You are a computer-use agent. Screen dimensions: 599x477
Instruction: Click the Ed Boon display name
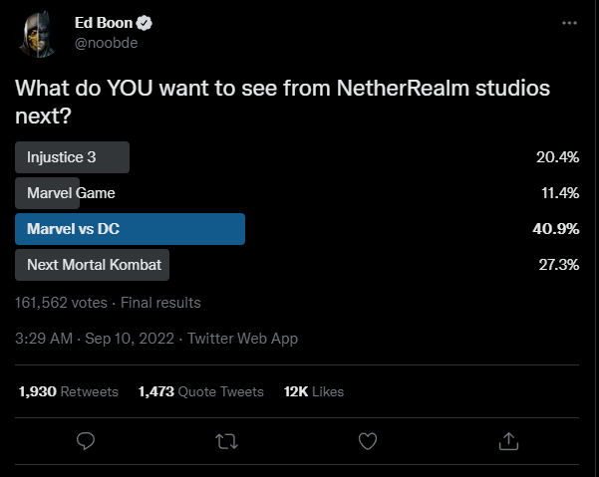point(104,23)
